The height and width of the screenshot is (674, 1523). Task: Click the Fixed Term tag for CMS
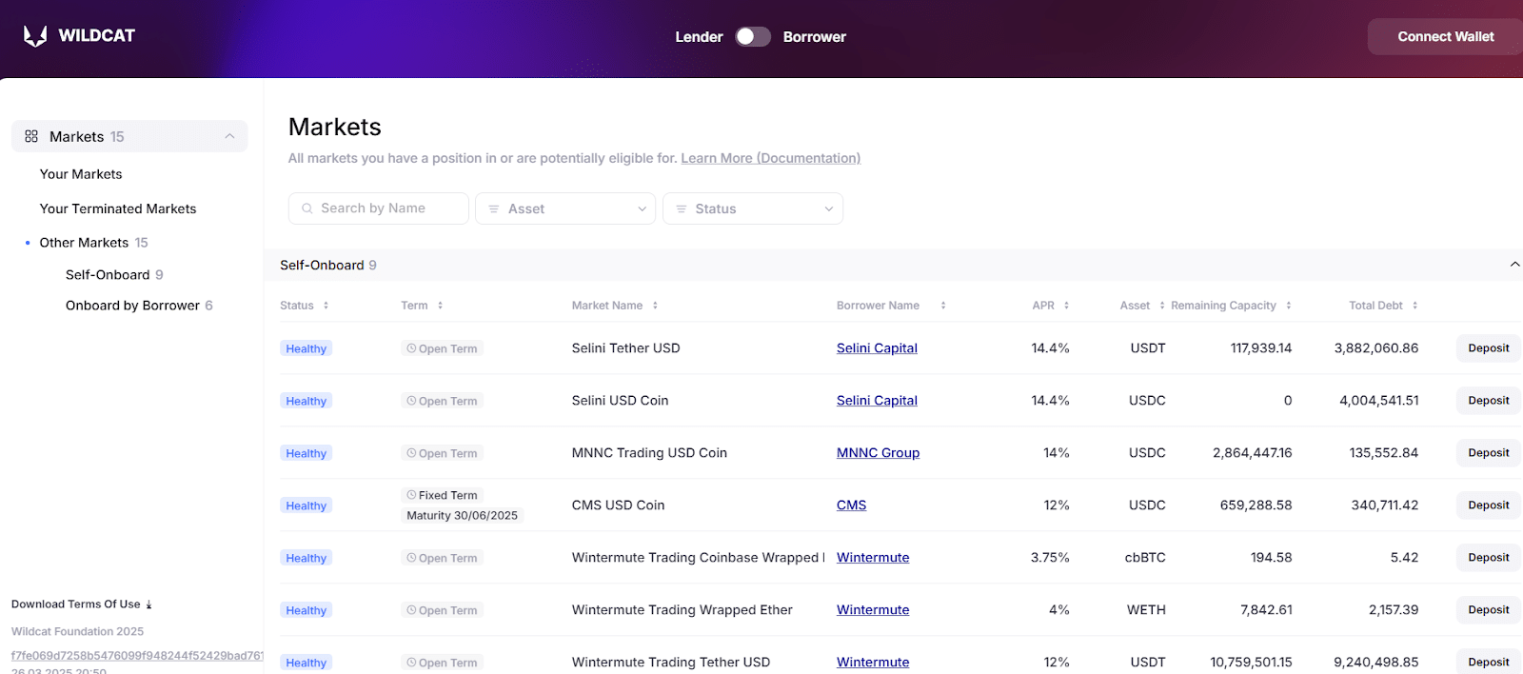[443, 495]
